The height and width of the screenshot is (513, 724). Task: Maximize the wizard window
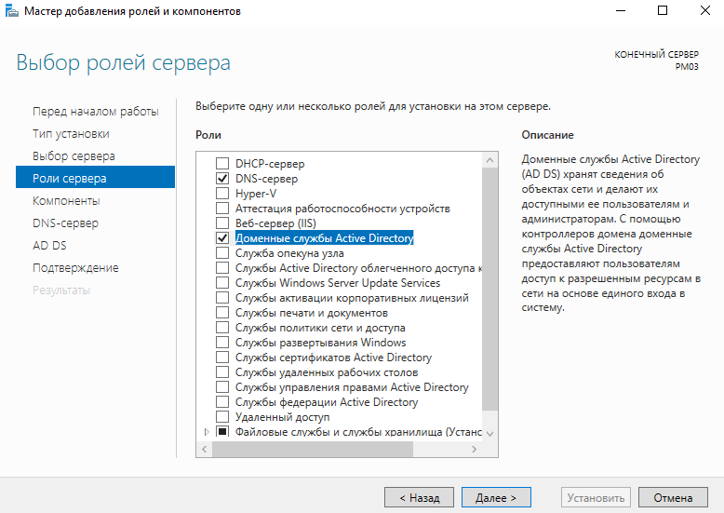click(663, 10)
